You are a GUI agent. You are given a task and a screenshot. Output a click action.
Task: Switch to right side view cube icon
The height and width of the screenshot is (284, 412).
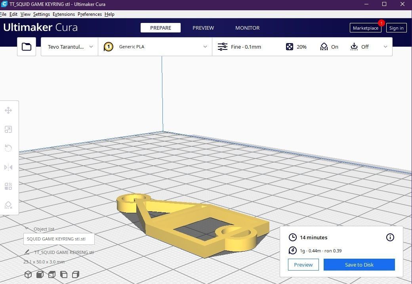point(76,275)
